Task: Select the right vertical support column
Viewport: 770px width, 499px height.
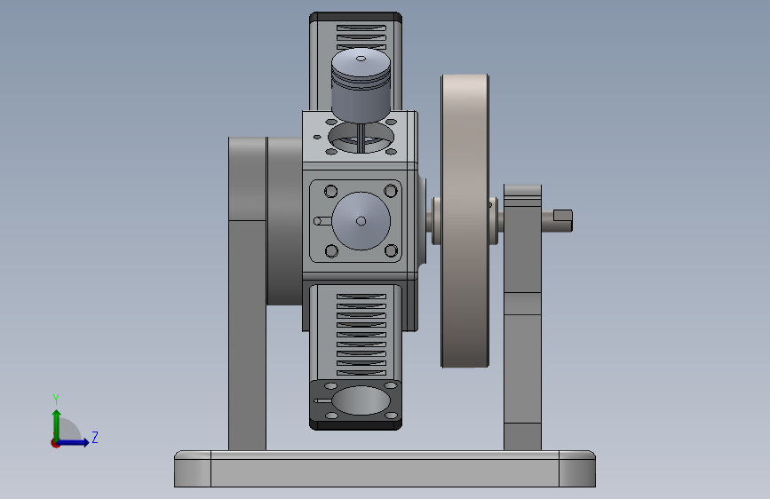Action: (x=522, y=317)
